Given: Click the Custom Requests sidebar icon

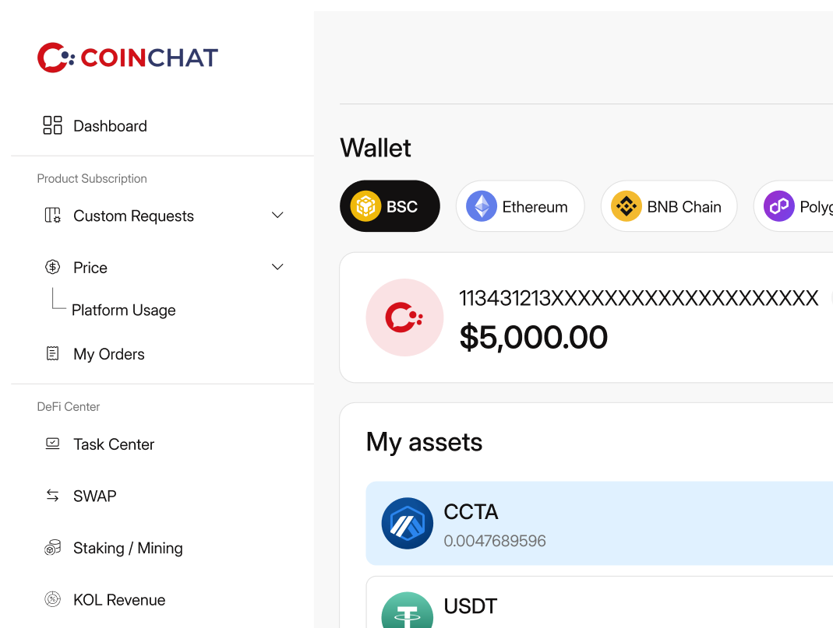Looking at the screenshot, I should click(52, 216).
